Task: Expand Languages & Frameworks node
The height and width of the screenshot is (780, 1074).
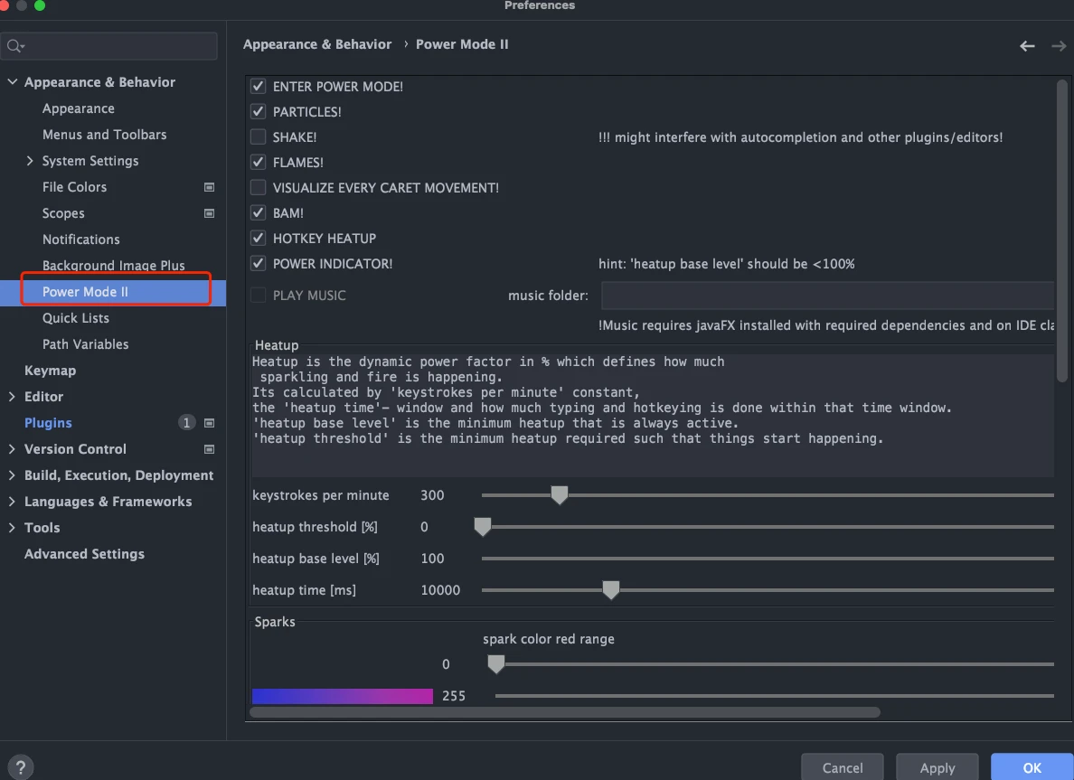Action: [12, 502]
